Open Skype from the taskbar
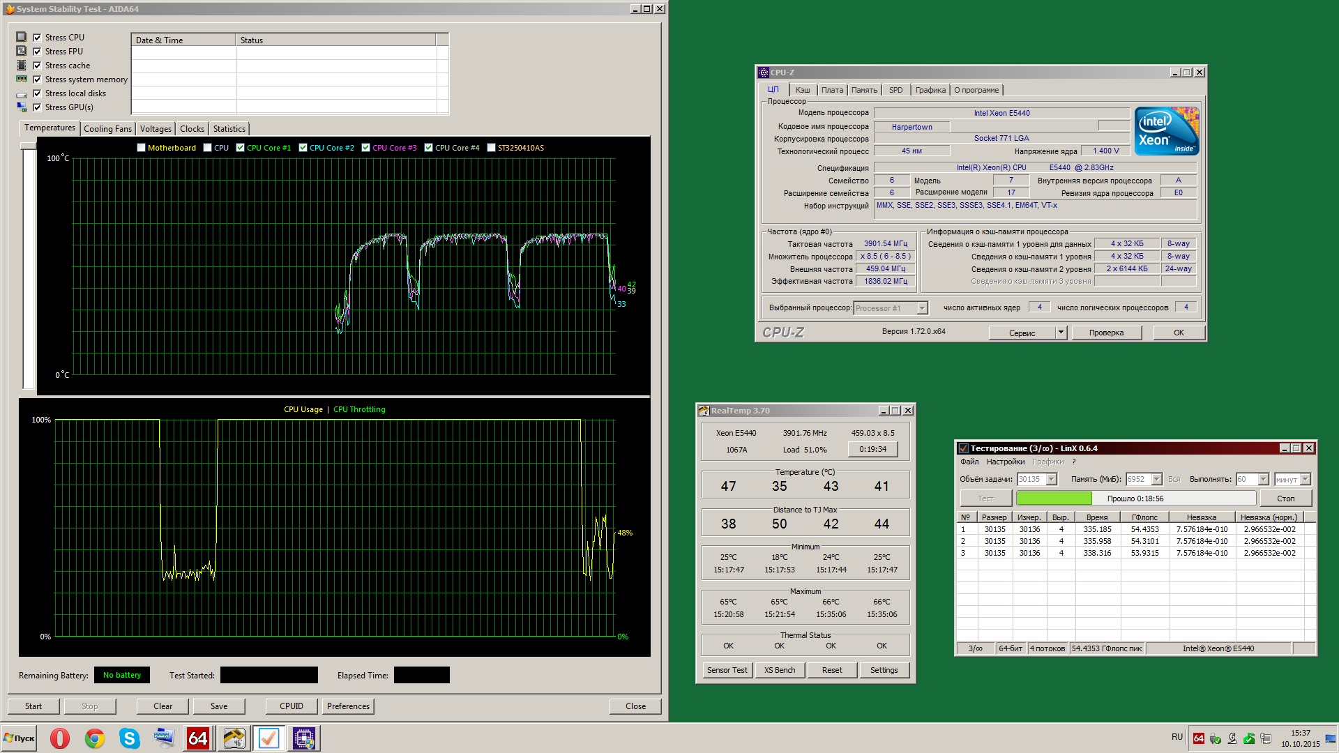The height and width of the screenshot is (753, 1339). pos(130,738)
